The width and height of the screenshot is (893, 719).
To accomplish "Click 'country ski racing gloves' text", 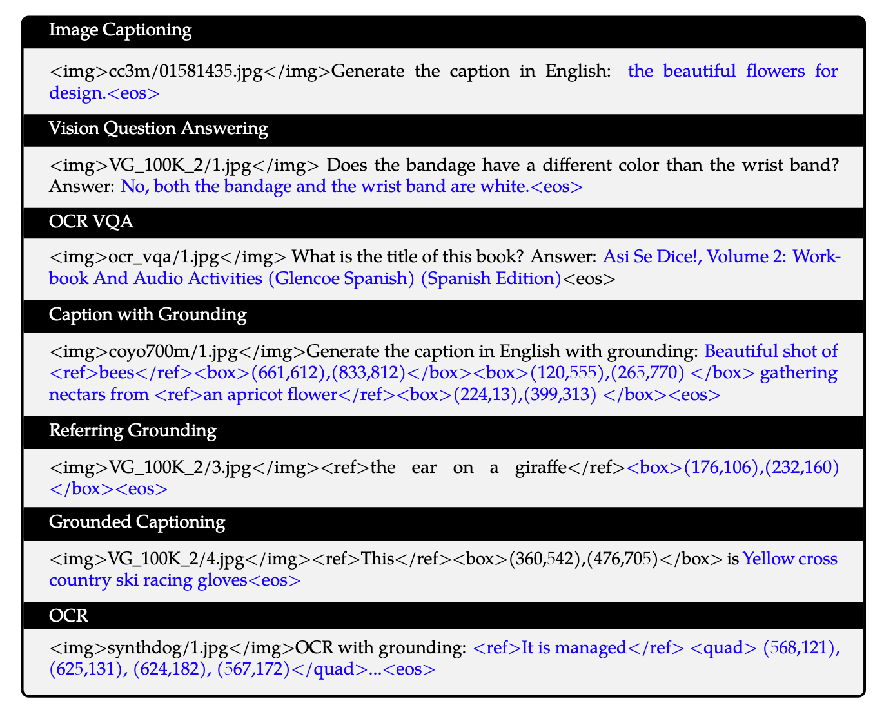I will click(148, 580).
